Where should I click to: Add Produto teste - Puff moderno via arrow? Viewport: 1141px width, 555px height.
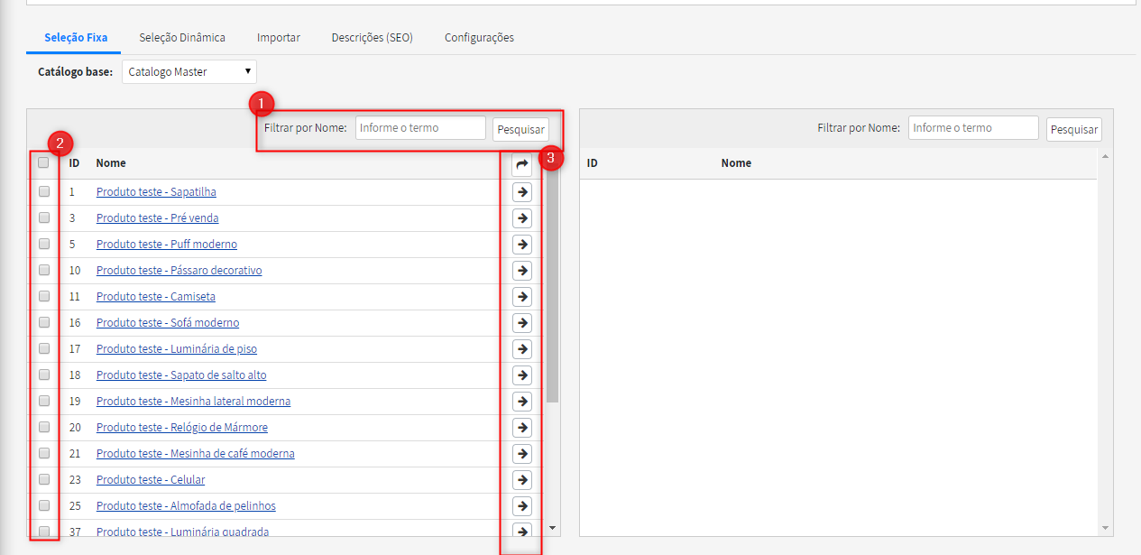[x=522, y=244]
